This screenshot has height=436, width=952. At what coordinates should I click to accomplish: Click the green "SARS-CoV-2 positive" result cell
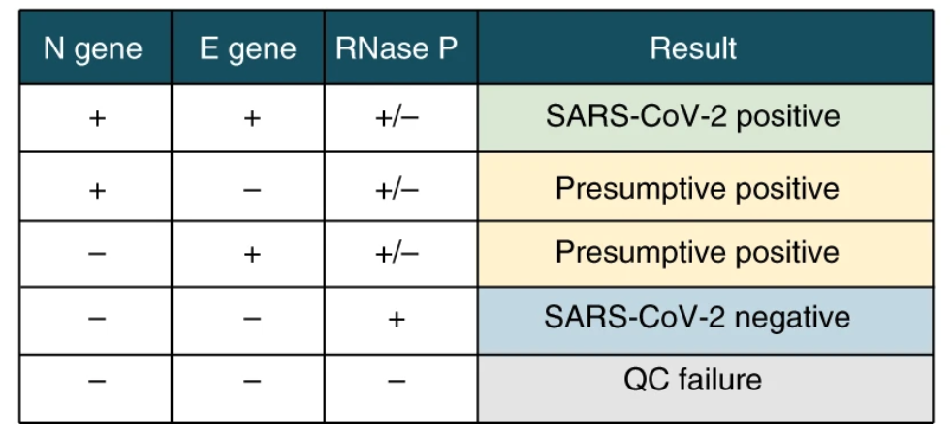point(693,117)
